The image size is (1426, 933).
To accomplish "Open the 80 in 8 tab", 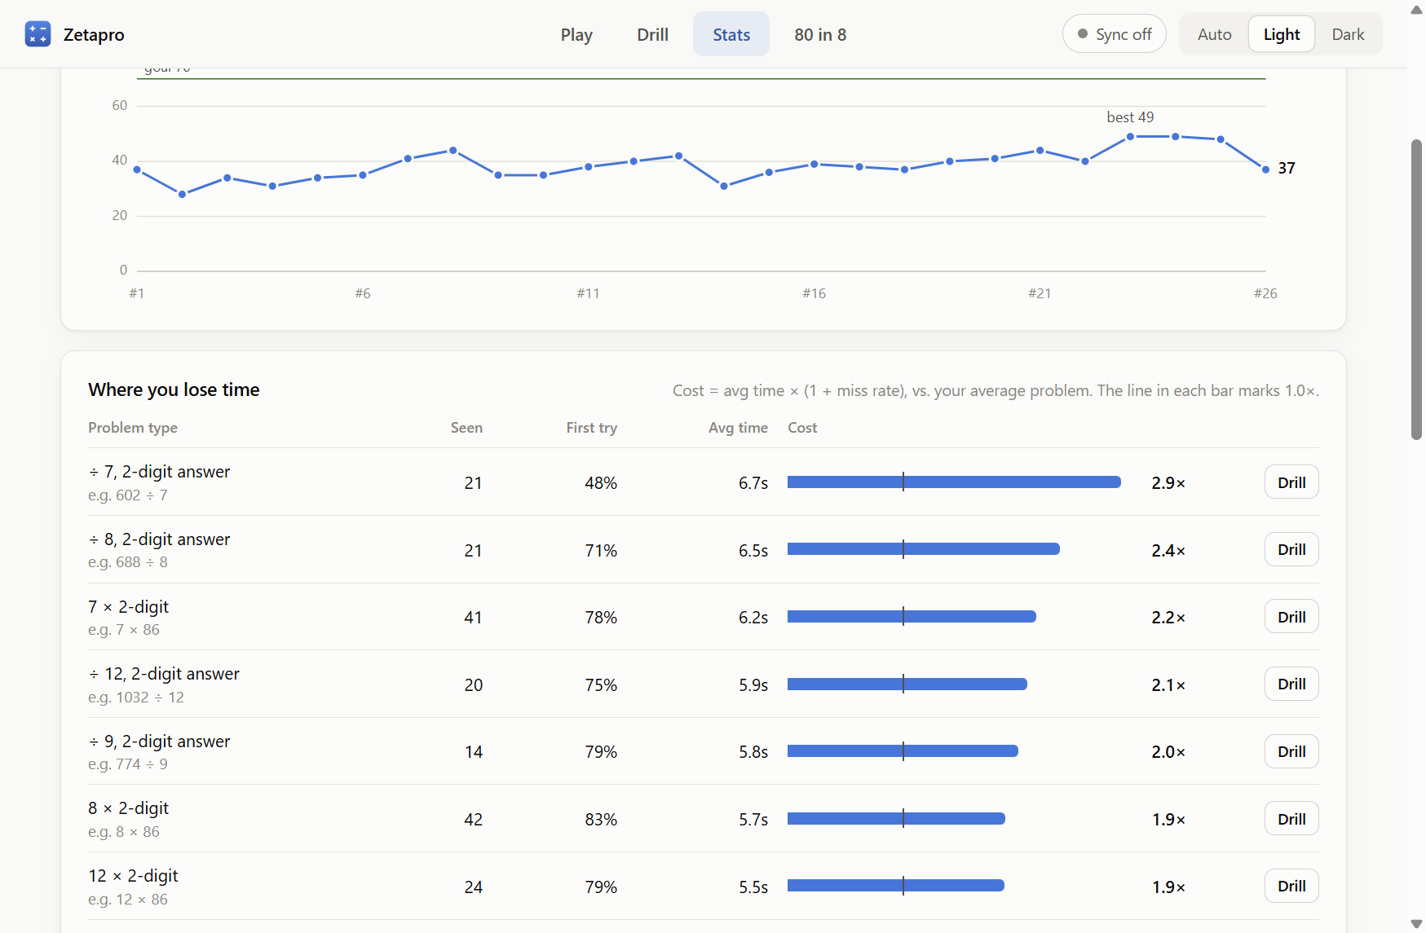I will (x=820, y=34).
